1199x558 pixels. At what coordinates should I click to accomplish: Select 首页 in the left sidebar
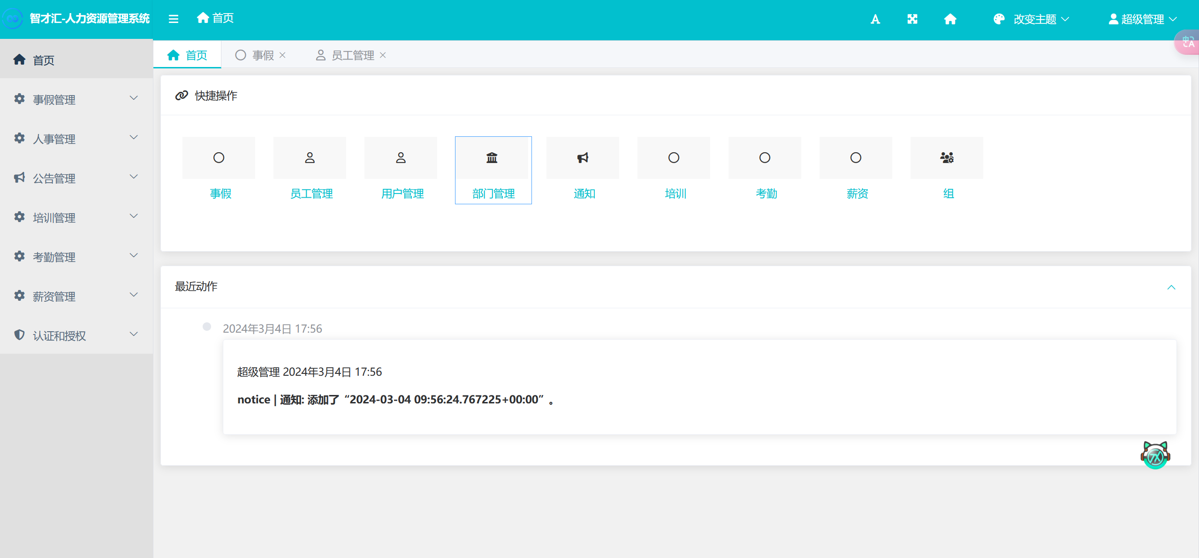pos(43,60)
